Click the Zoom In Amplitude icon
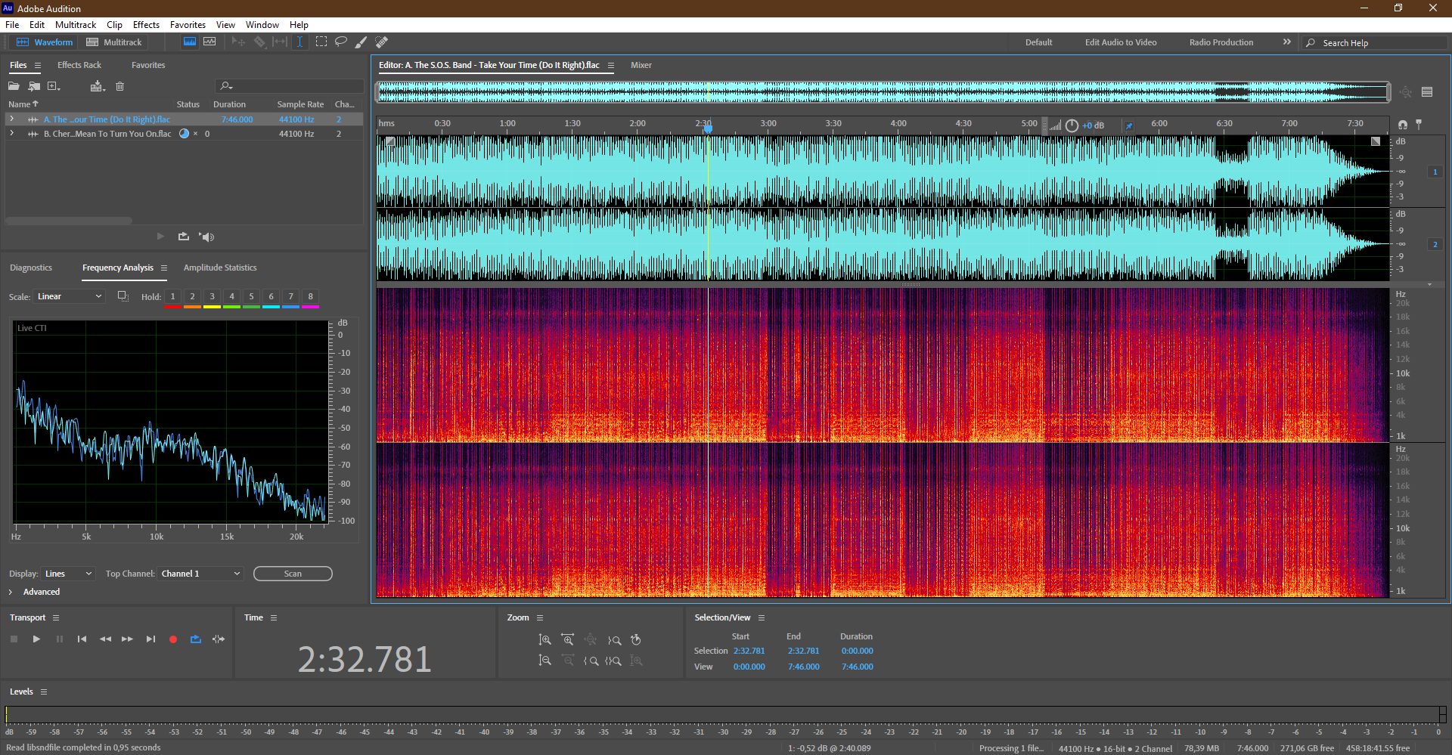 (x=544, y=640)
